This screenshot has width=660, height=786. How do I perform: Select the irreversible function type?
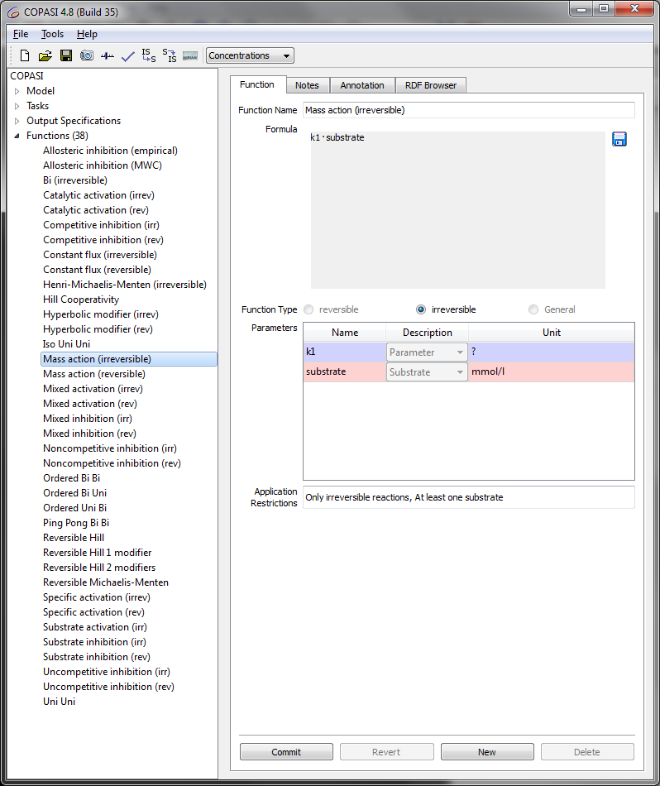point(422,309)
